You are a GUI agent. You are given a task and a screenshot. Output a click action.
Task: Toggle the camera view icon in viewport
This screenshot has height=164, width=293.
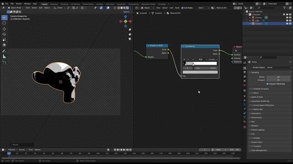tap(130, 39)
